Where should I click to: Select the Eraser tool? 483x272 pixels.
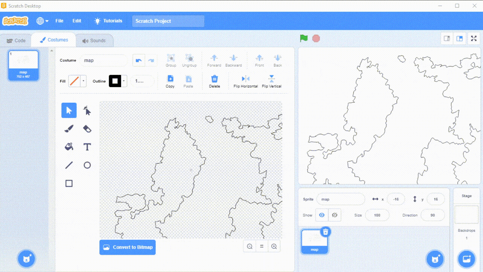[x=87, y=129]
